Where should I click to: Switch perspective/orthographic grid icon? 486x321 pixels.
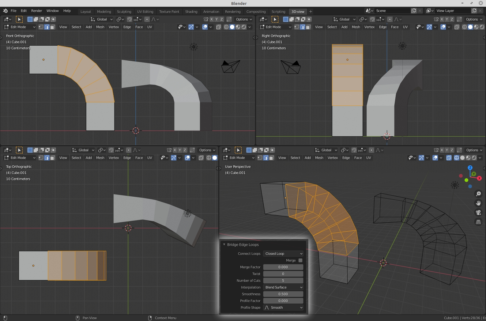478,222
